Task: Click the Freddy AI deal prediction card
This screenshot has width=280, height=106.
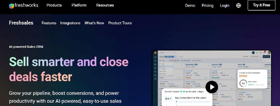Action: (252, 79)
